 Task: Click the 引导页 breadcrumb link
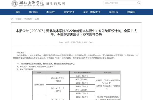tap(18, 19)
